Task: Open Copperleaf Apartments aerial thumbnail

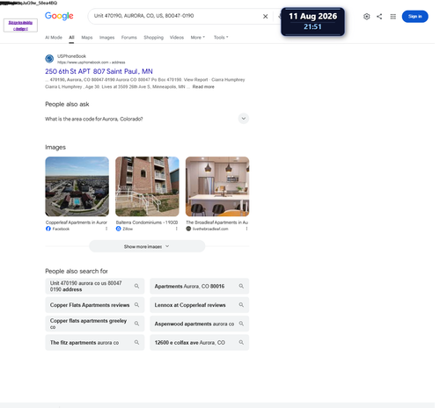Action: click(77, 186)
